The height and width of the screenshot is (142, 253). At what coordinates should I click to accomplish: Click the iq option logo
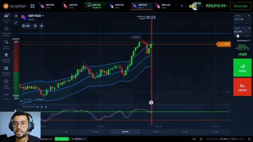click(x=15, y=6)
